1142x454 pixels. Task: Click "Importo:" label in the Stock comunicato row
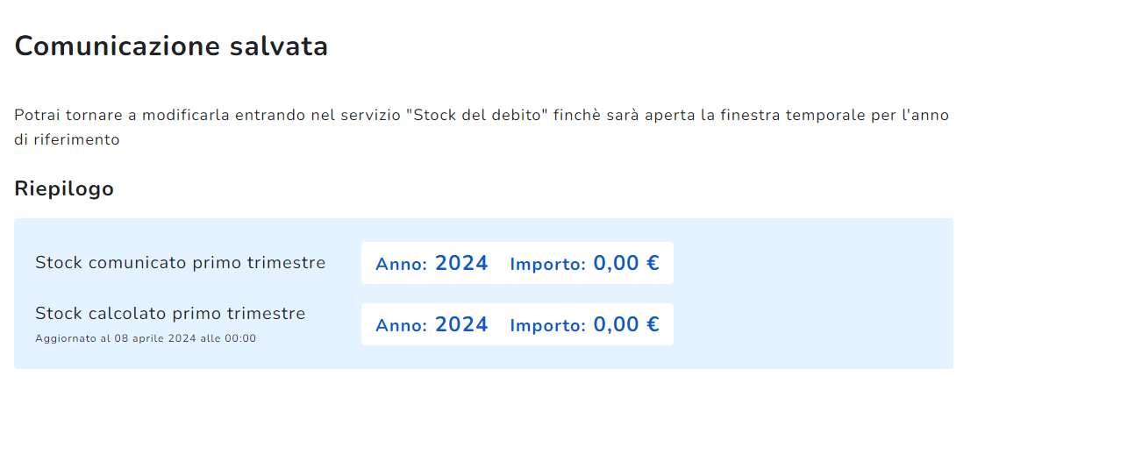[547, 265]
